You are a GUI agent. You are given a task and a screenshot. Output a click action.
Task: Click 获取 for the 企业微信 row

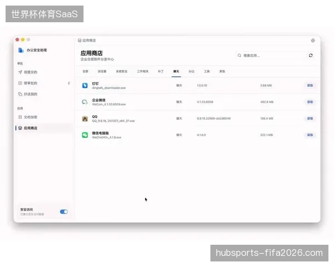tap(310, 102)
